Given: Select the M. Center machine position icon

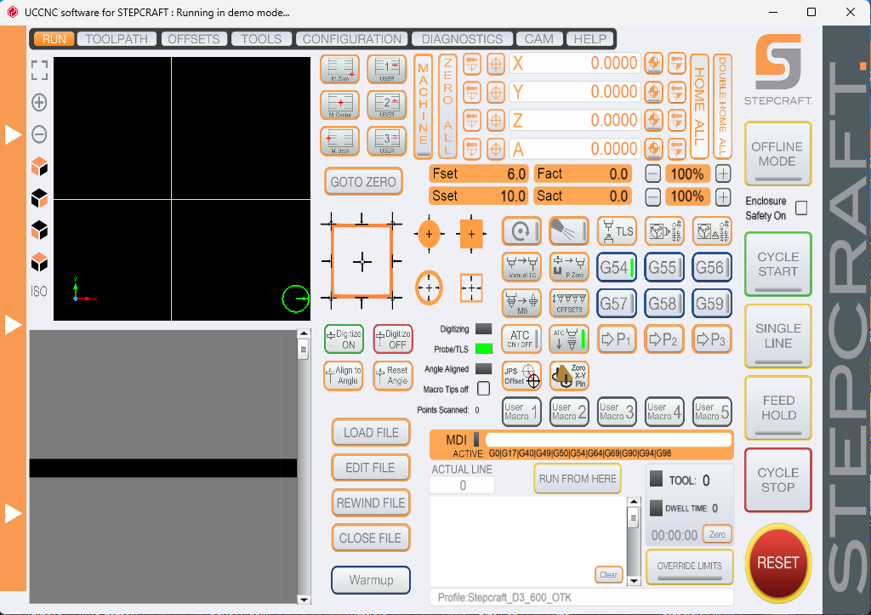Looking at the screenshot, I should coord(340,105).
